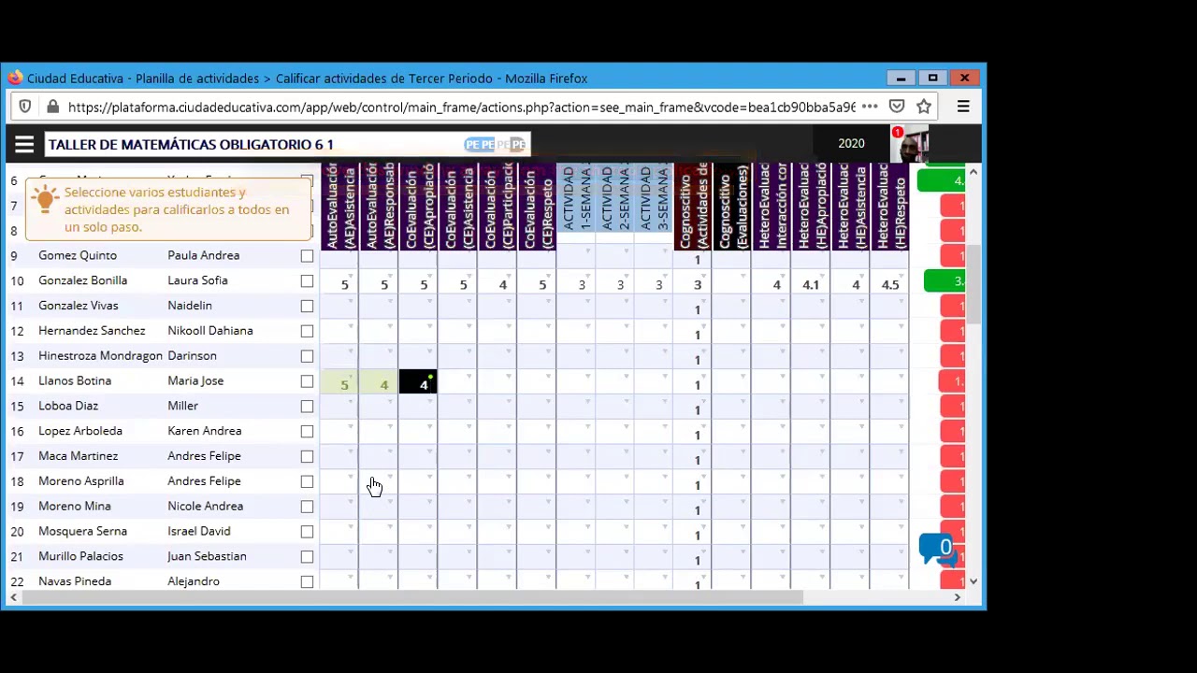Viewport: 1197px width, 673px height.
Task: Click the browser URL address bar
Action: 460,107
